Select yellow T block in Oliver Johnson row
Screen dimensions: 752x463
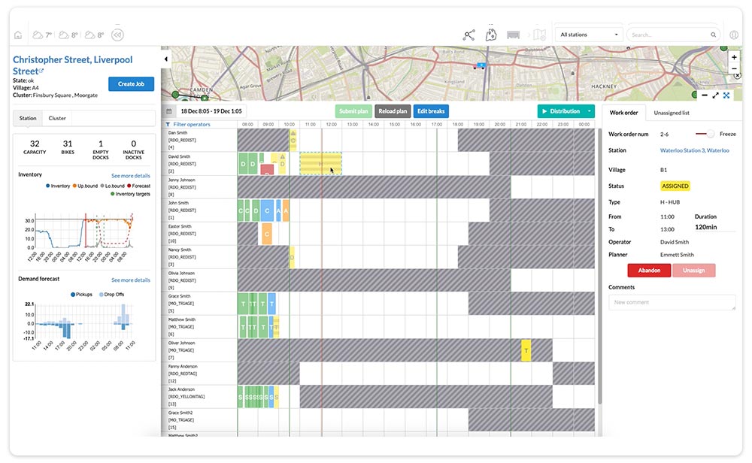(526, 350)
